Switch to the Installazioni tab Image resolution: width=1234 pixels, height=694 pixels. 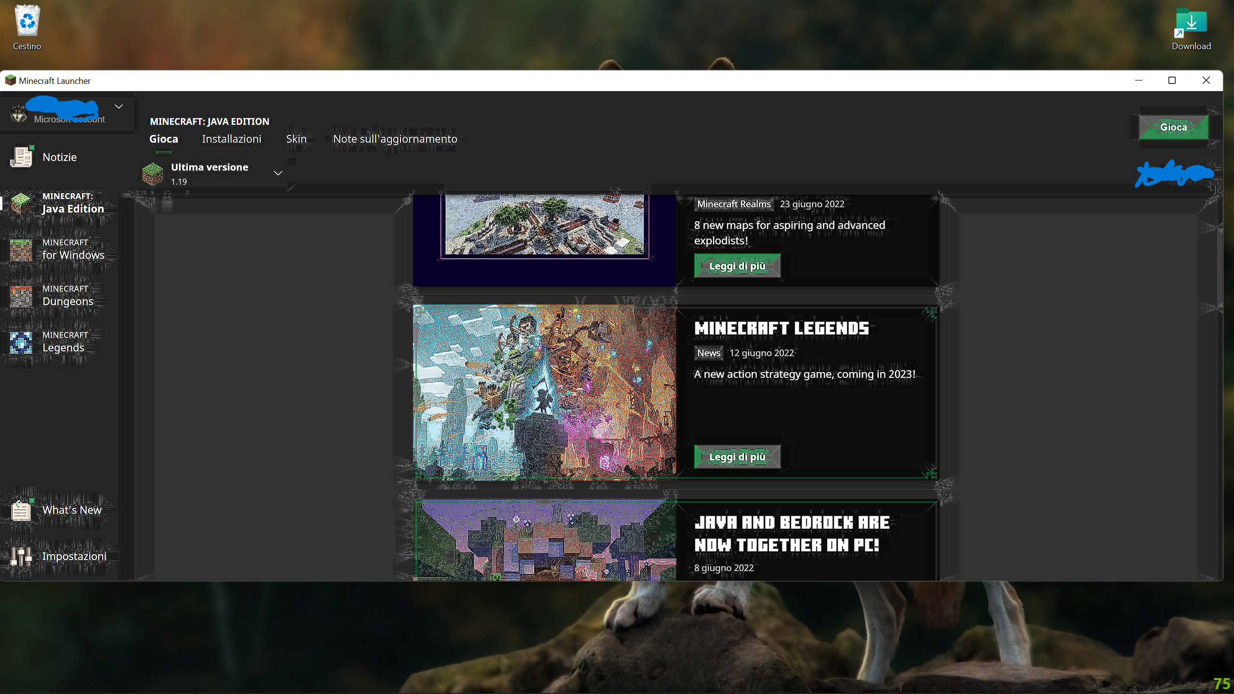231,139
